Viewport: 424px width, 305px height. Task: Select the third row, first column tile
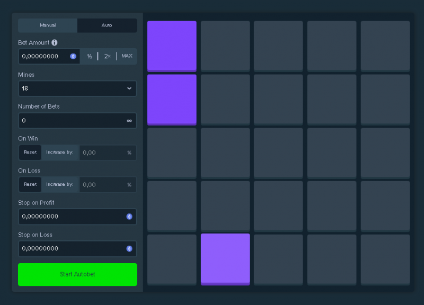coord(172,153)
